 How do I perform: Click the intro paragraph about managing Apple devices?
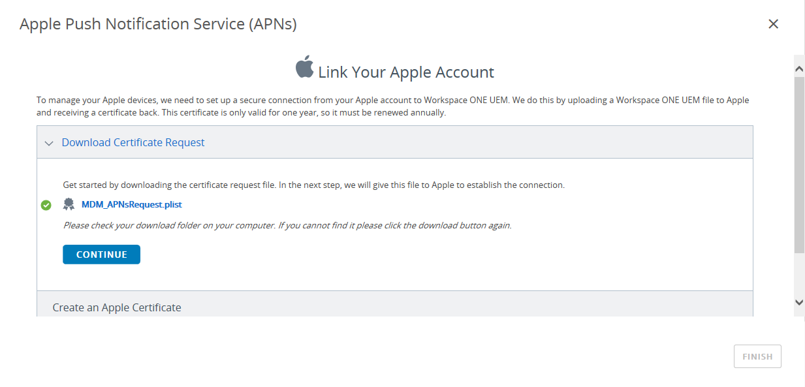[393, 106]
